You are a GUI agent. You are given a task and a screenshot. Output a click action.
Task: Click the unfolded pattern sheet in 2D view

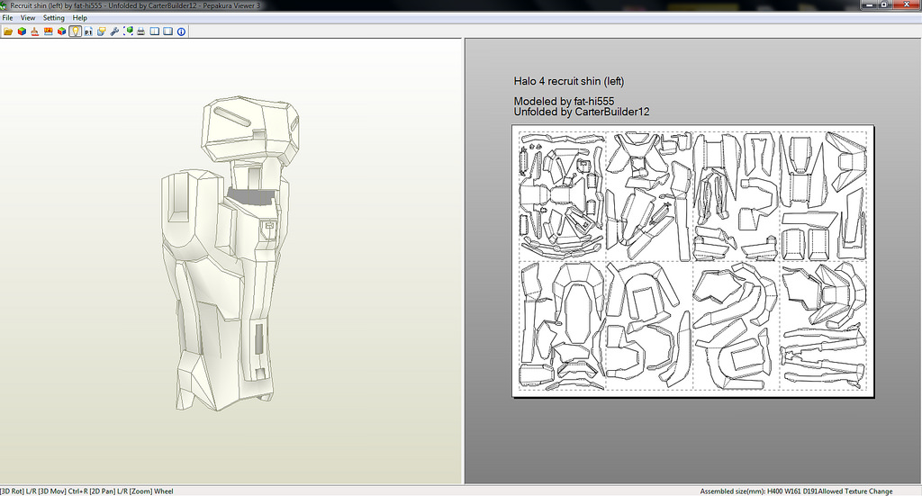(693, 261)
